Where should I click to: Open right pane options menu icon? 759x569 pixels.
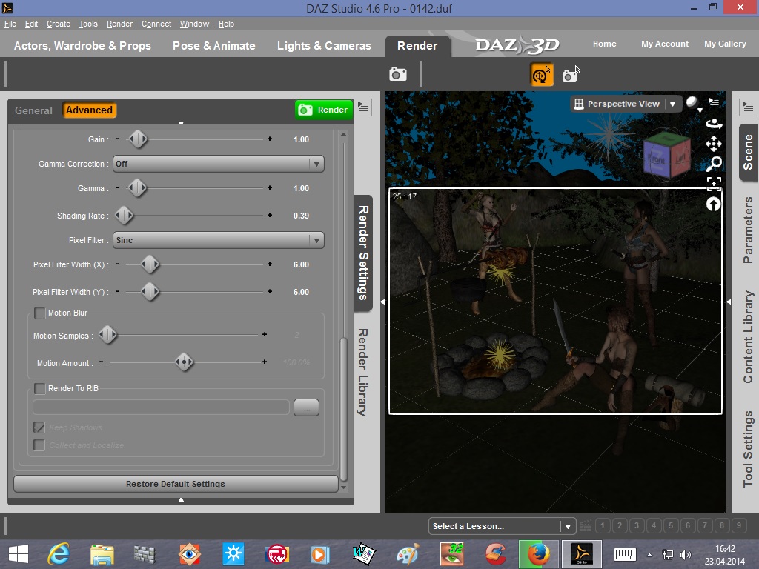(748, 107)
